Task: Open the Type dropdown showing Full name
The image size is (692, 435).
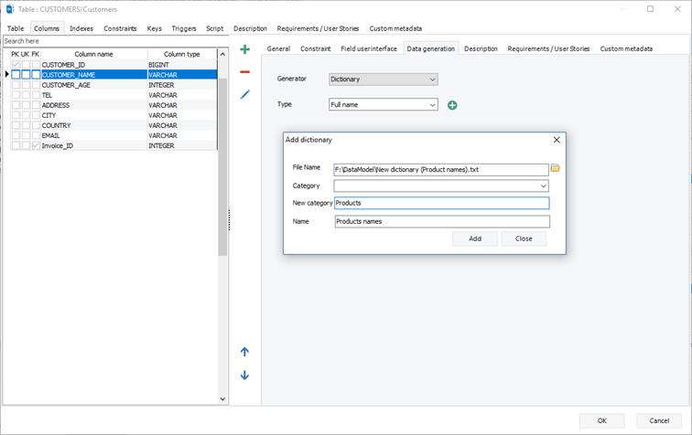Action: (x=383, y=104)
